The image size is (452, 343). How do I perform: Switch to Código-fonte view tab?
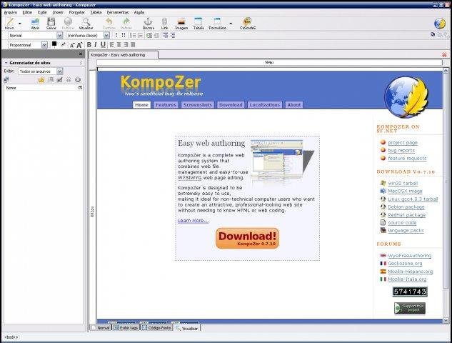(156, 328)
